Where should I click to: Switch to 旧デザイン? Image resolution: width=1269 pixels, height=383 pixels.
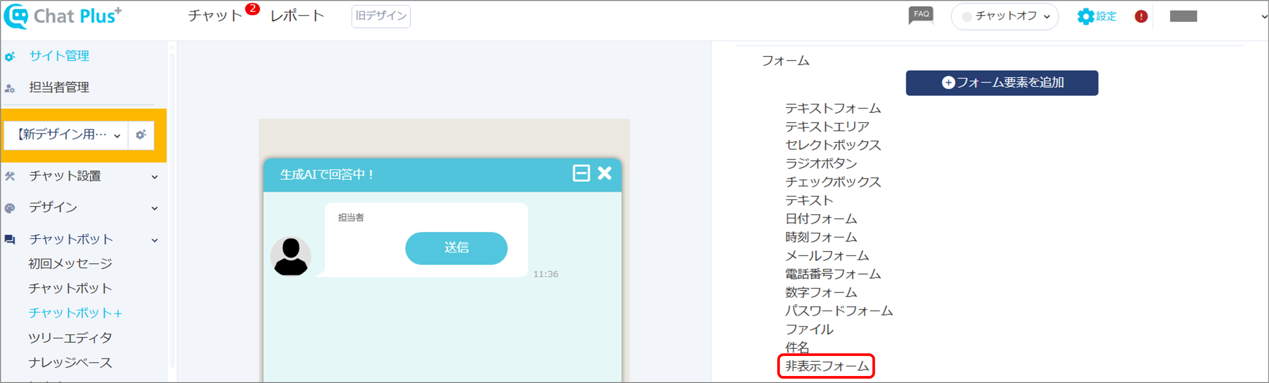point(381,16)
